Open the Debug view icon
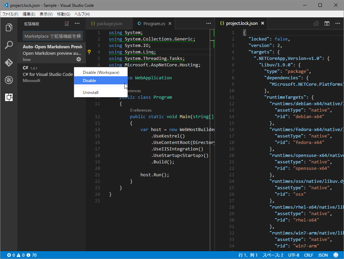The image size is (344, 259). click(x=9, y=80)
